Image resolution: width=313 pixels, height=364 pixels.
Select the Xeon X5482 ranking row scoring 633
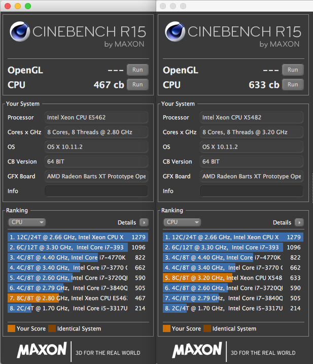pos(232,278)
